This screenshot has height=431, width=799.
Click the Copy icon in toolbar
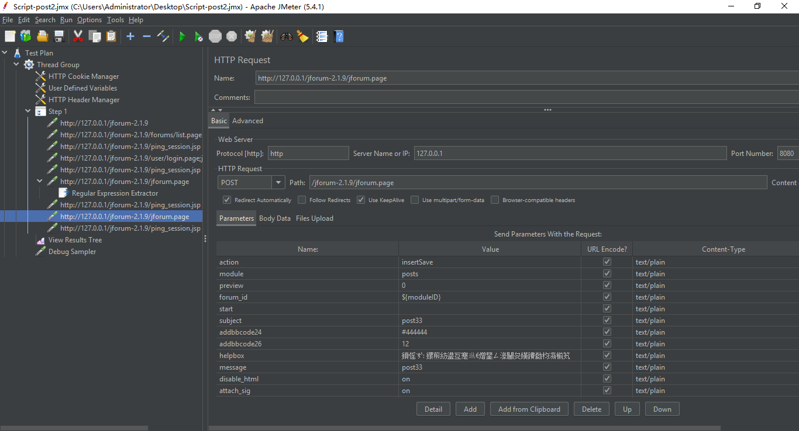pyautogui.click(x=95, y=36)
